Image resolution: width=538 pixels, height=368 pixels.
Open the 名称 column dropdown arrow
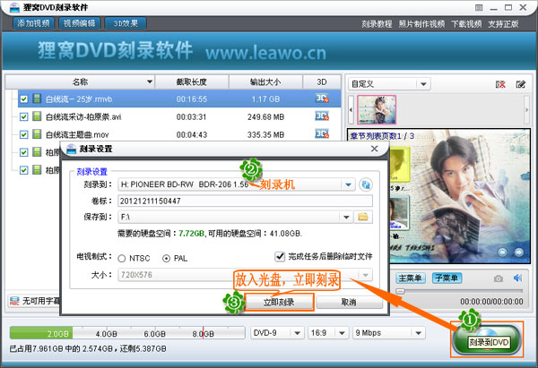pyautogui.click(x=150, y=81)
